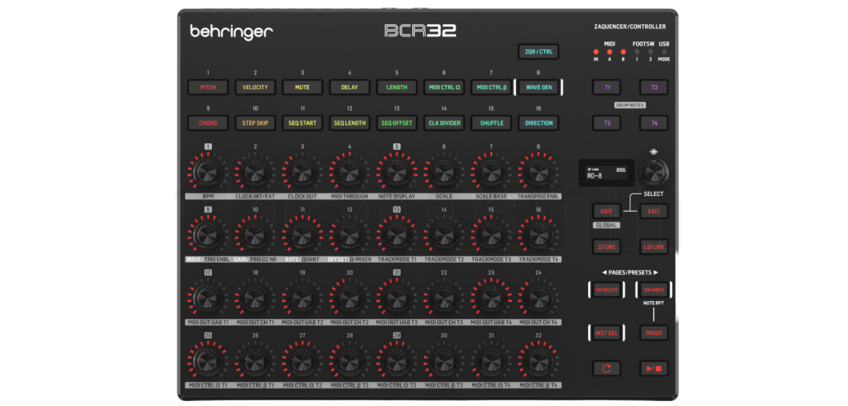Viewport: 848px width, 406px height.
Task: Select the MIDI CTRL β button
Action: click(x=491, y=87)
